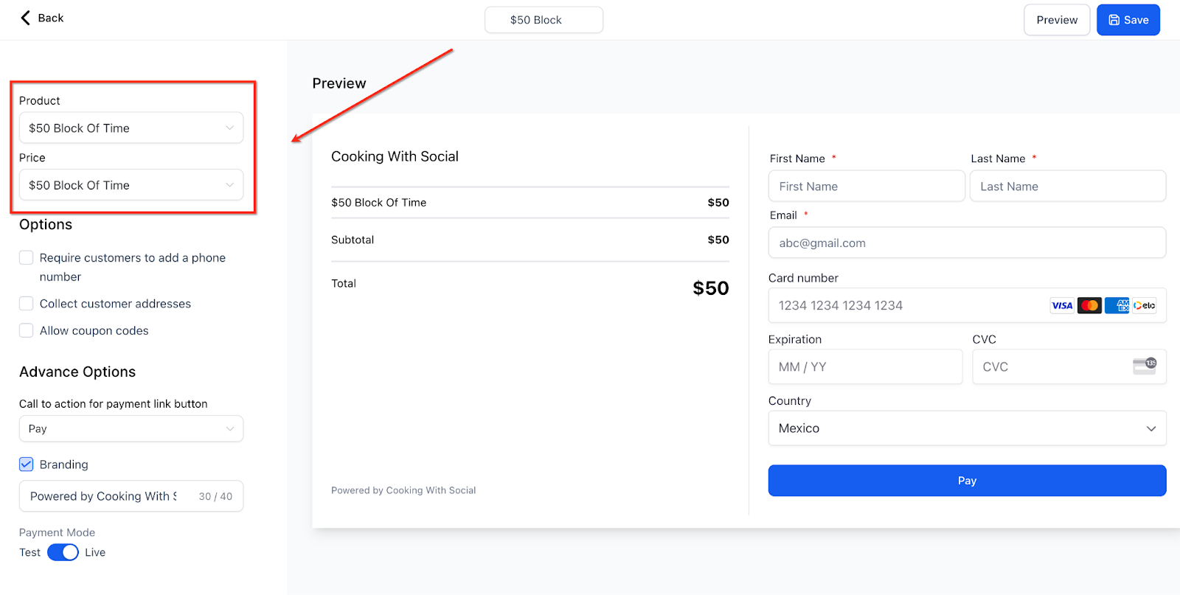Screen dimensions: 1180x595
Task: Click the Back arrow icon
Action: [x=26, y=18]
